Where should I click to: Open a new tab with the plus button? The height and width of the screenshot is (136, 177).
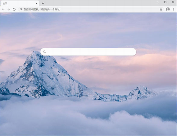[x=43, y=3]
